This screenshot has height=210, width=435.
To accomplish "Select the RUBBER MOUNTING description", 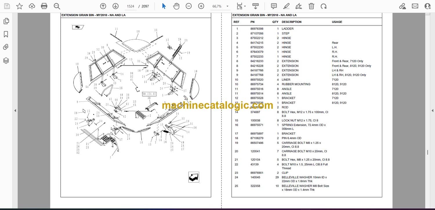I will (296, 84).
